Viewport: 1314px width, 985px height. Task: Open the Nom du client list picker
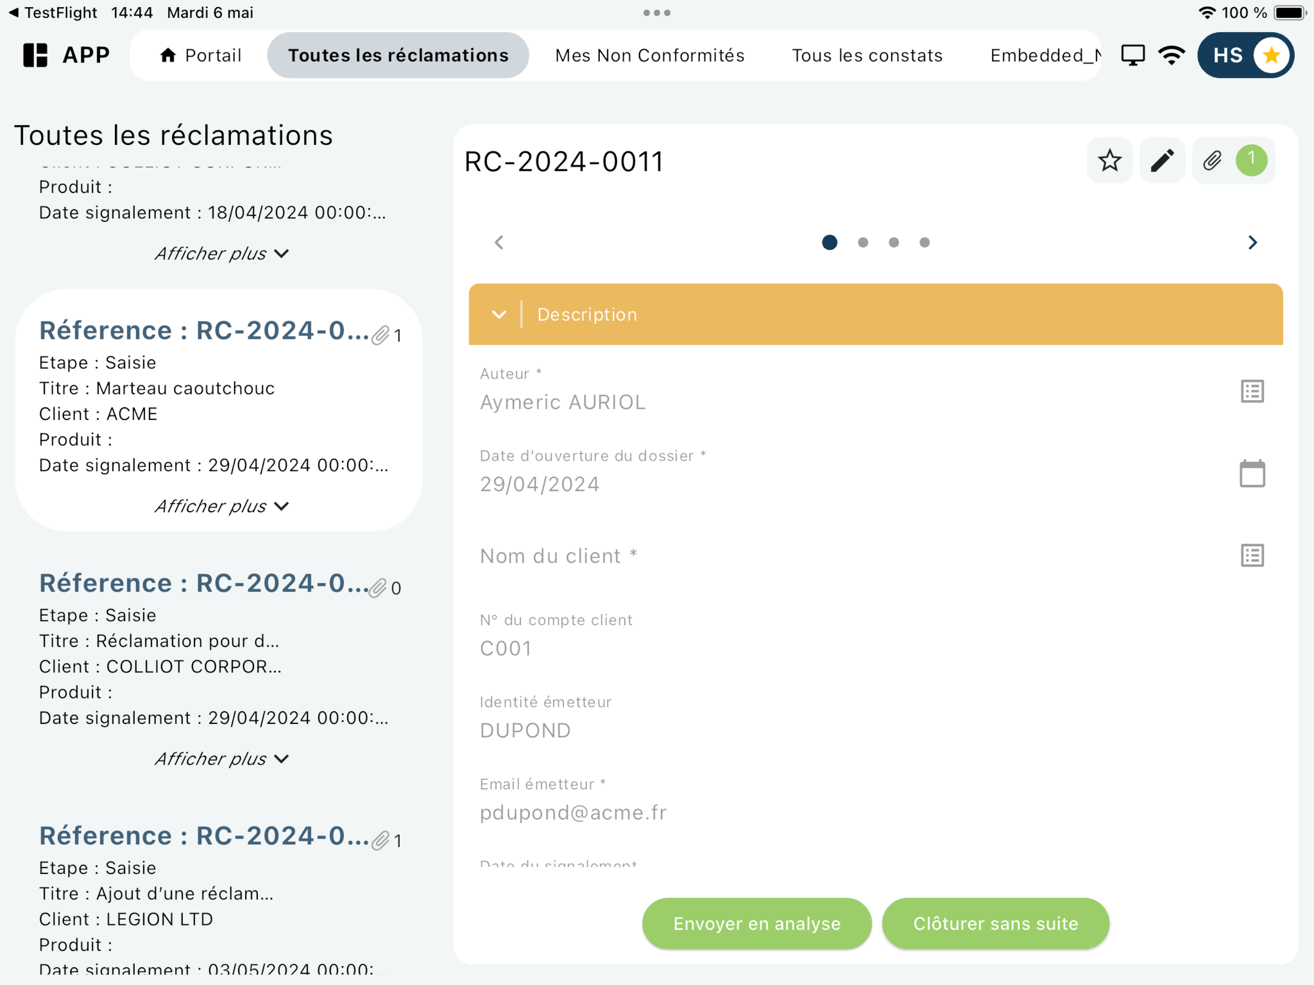click(x=1251, y=556)
